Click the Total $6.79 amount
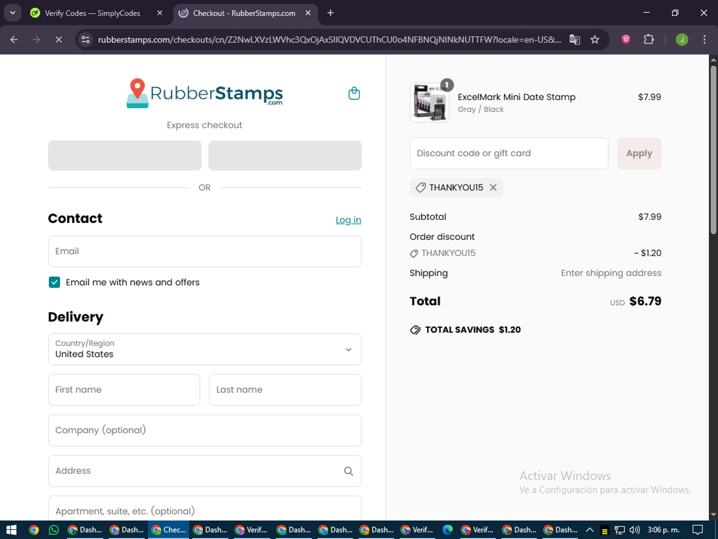Screen dimensions: 718x539 [645, 301]
